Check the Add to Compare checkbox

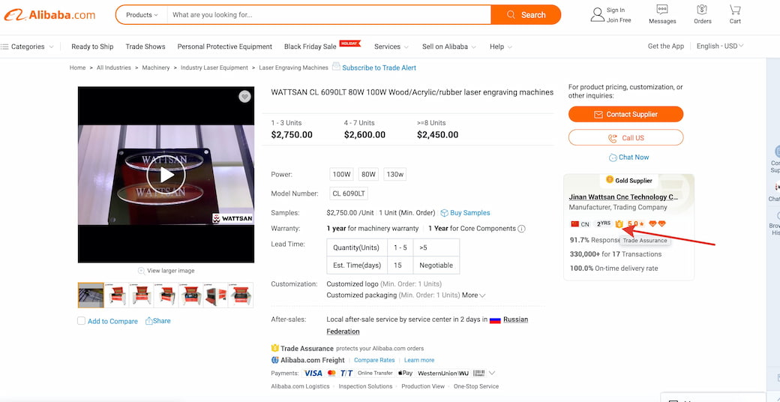(82, 321)
